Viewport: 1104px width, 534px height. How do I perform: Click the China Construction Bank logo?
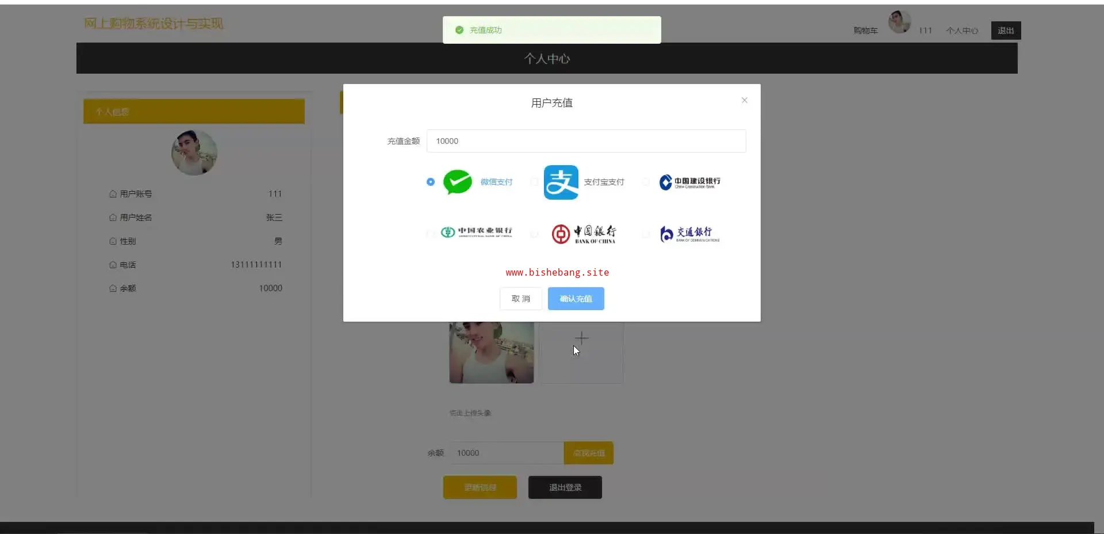689,182
